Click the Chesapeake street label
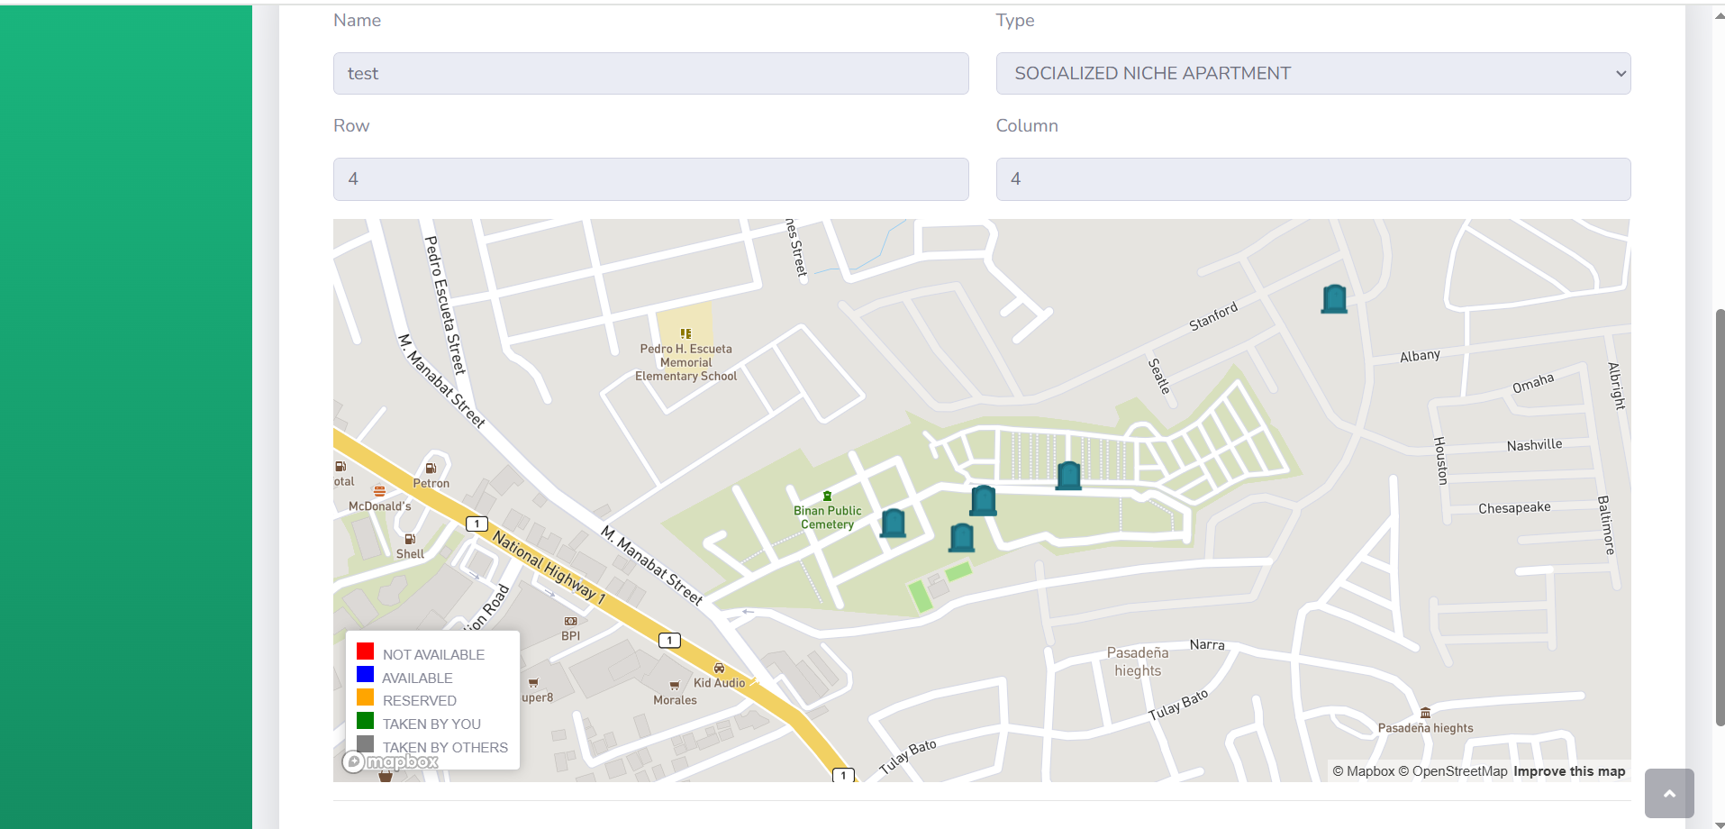This screenshot has height=829, width=1725. pyautogui.click(x=1514, y=508)
